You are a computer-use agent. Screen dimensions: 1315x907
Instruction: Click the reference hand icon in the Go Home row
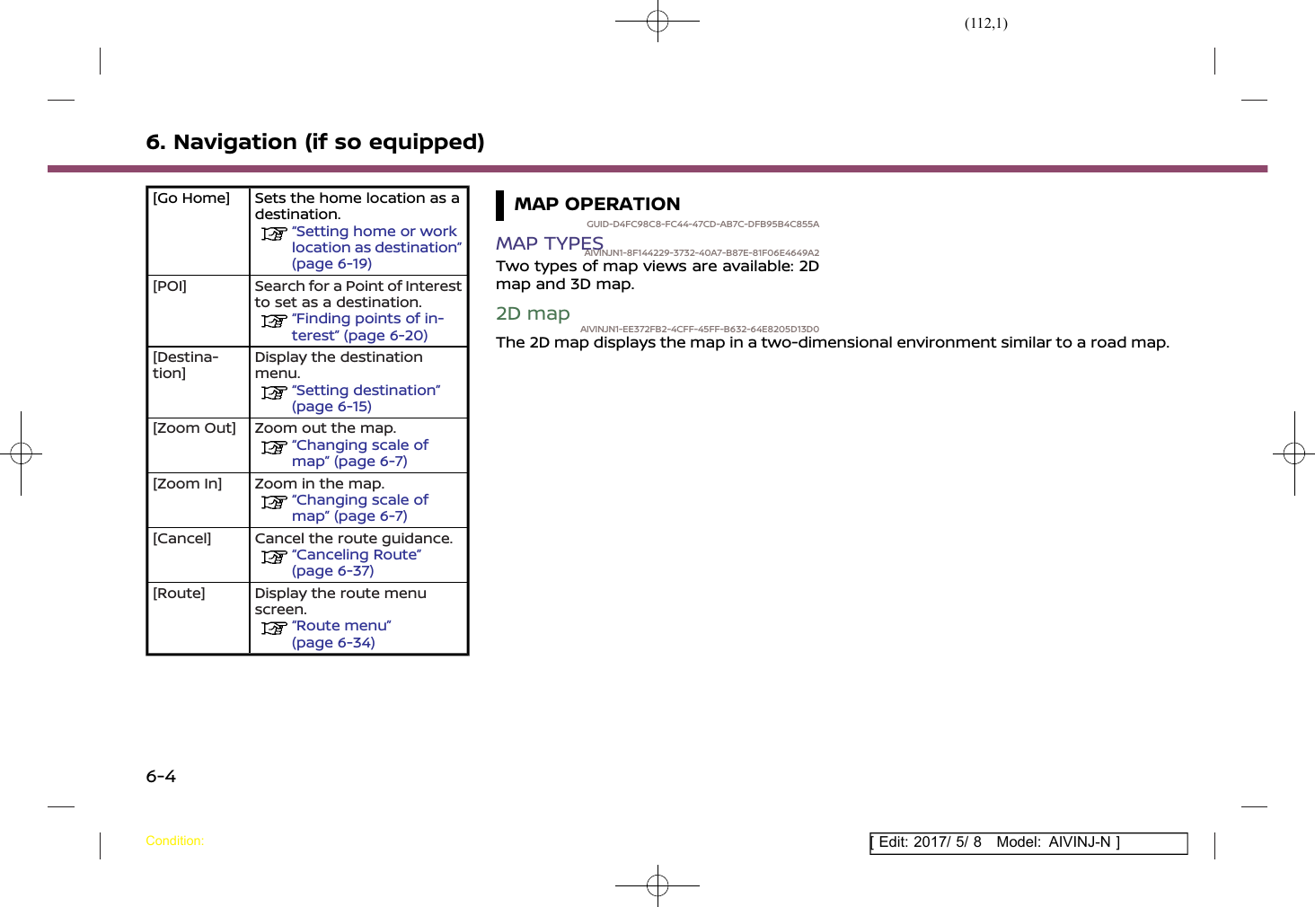pos(274,233)
